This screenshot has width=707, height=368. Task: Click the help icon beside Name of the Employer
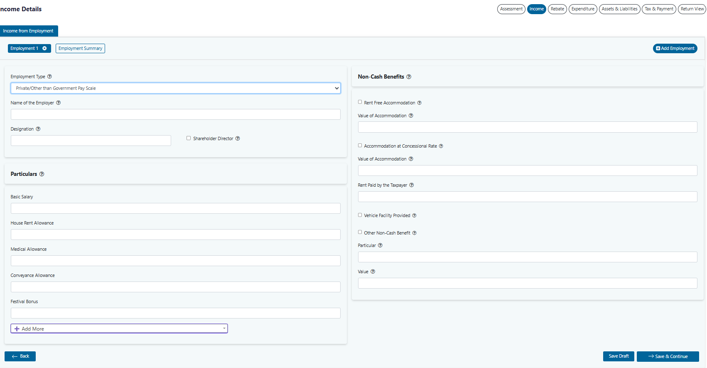click(x=59, y=103)
